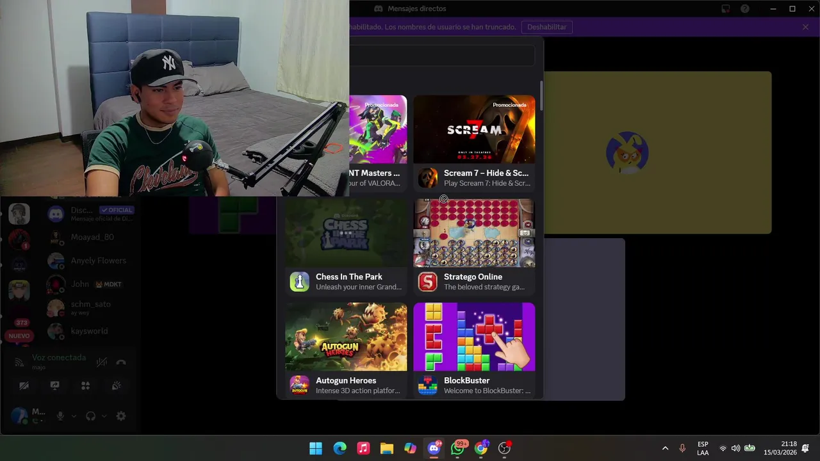This screenshot has height=461, width=820.
Task: Open direct message with John
Action: pos(92,284)
